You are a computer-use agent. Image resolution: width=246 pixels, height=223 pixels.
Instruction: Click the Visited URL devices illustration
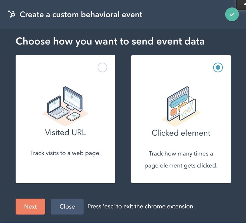tap(65, 104)
